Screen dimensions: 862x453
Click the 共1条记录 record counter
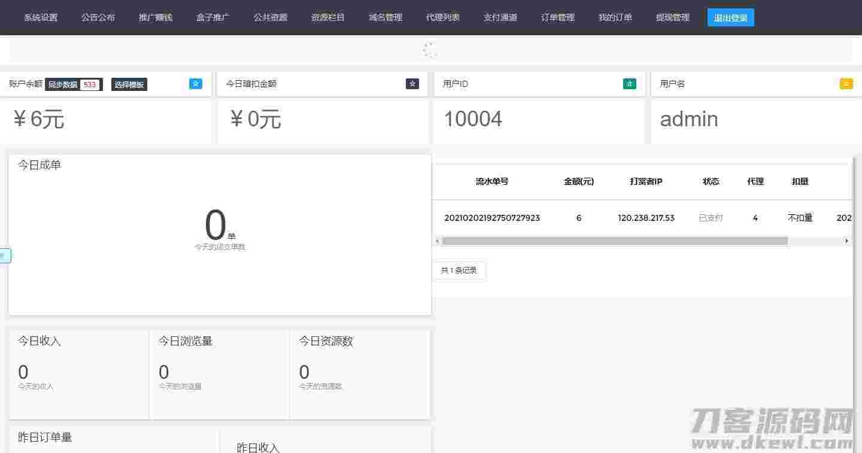click(459, 270)
